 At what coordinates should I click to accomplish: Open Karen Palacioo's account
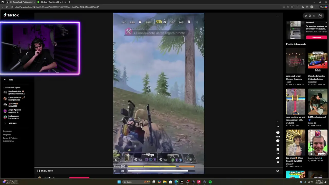14,99
